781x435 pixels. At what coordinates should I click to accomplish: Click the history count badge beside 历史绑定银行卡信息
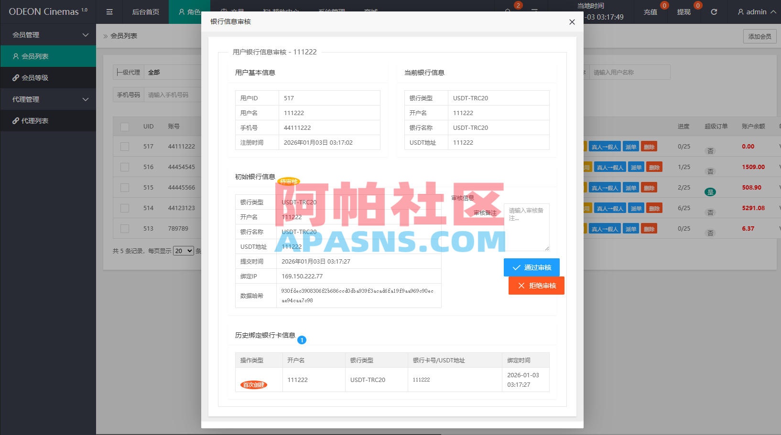(x=302, y=340)
